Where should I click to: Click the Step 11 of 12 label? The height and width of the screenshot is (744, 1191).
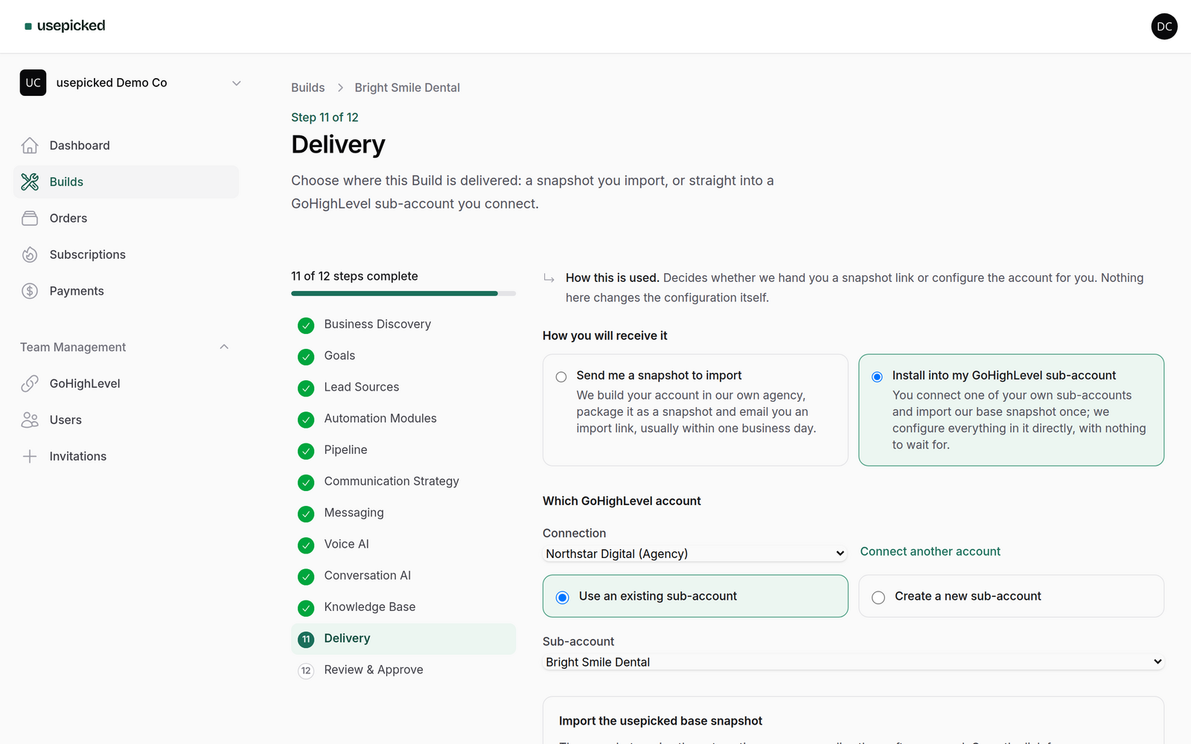(x=325, y=118)
